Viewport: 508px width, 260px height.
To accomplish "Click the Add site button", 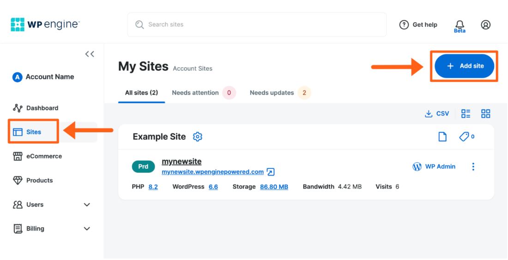I will (464, 66).
